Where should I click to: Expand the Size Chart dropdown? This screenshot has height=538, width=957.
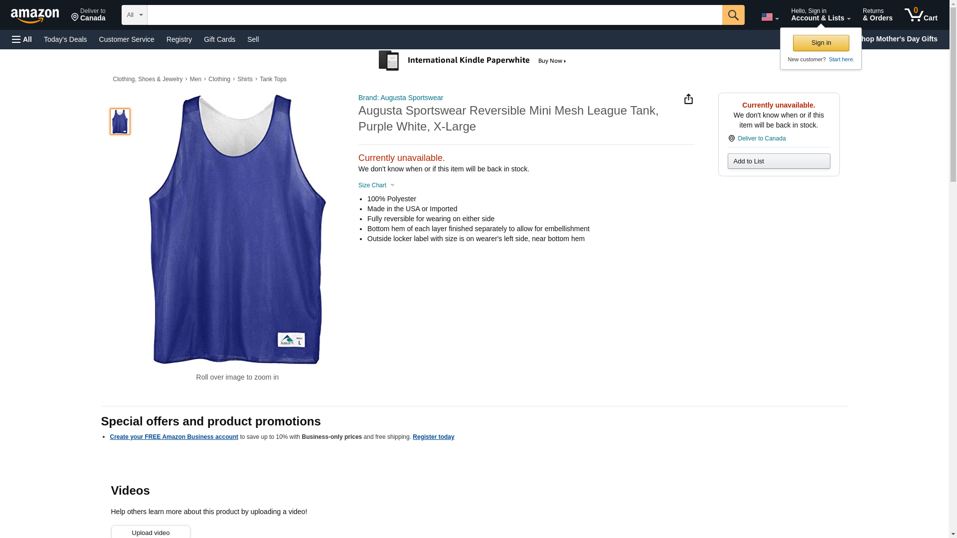pyautogui.click(x=376, y=185)
